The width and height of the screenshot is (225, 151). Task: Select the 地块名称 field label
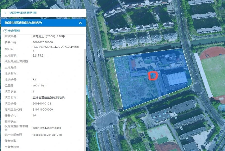tap(10, 73)
